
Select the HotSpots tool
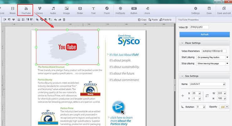pos(120,10)
